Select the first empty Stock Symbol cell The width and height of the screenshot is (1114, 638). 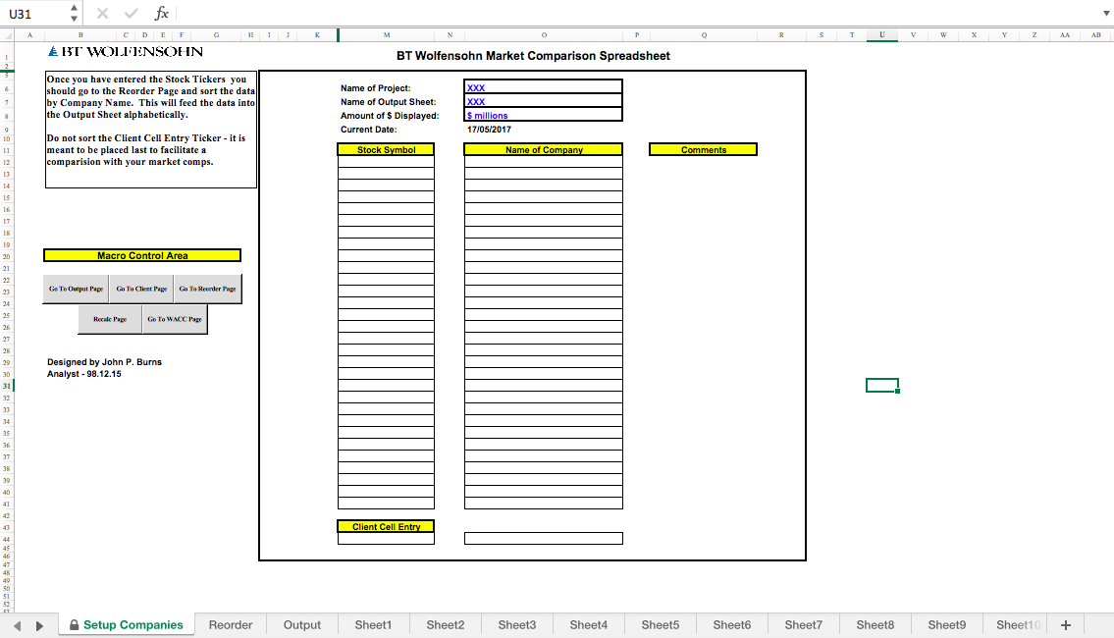pyautogui.click(x=386, y=162)
